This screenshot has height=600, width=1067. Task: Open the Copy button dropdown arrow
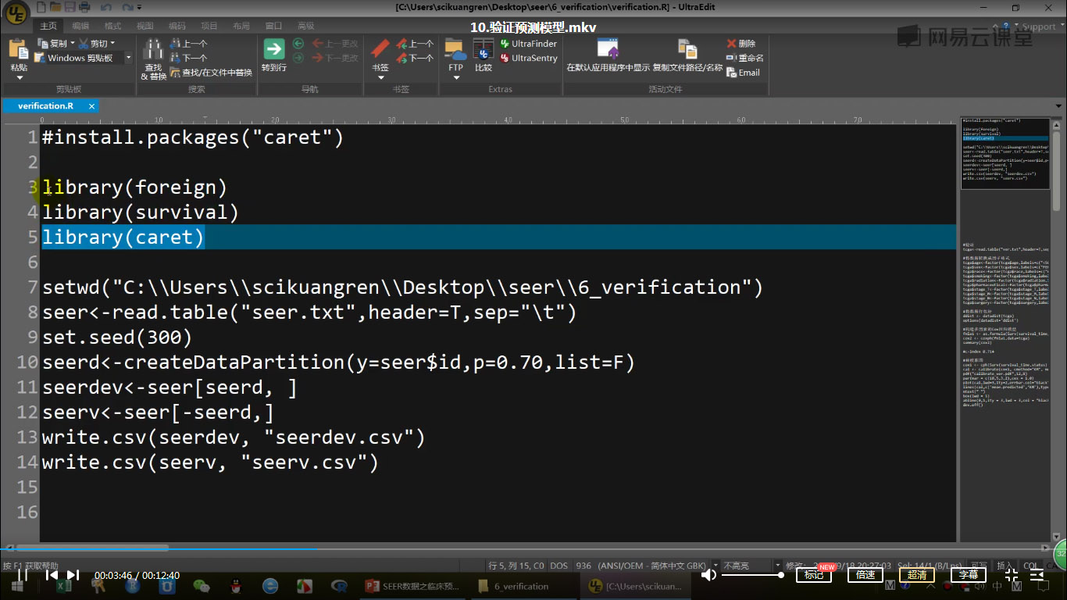pyautogui.click(x=73, y=44)
